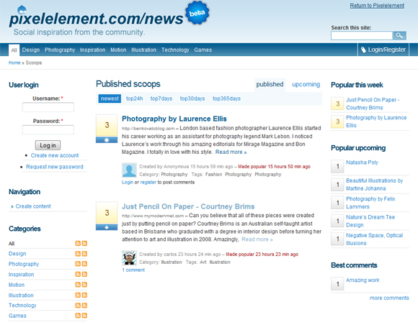The width and height of the screenshot is (418, 325).
Task: Select the top24h filter
Action: click(x=134, y=99)
